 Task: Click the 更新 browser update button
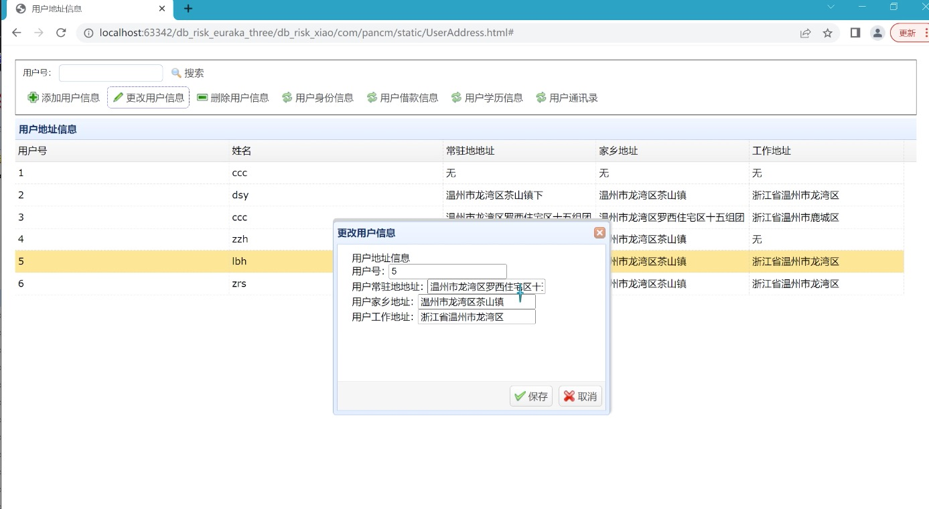(909, 33)
